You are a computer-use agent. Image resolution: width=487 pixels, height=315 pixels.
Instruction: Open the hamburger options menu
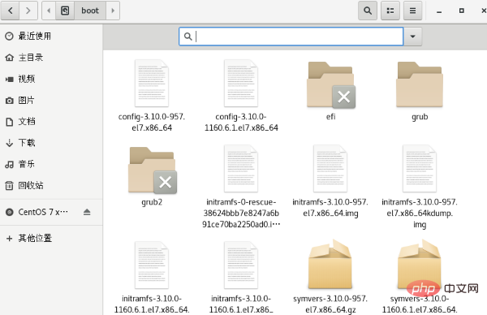413,11
